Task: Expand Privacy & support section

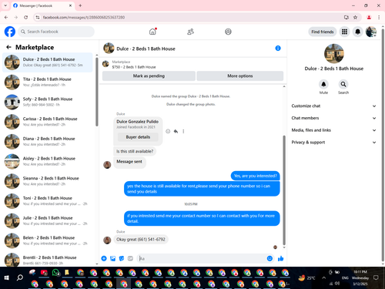Action: 333,142
